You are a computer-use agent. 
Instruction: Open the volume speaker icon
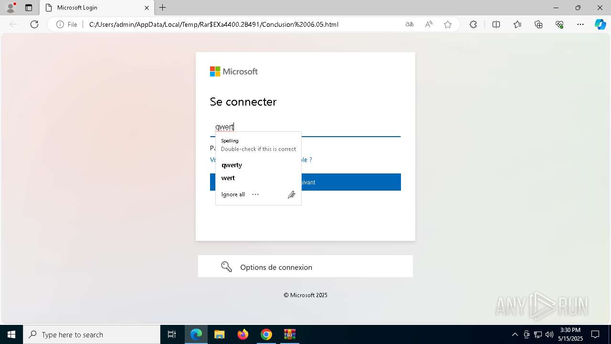point(549,334)
